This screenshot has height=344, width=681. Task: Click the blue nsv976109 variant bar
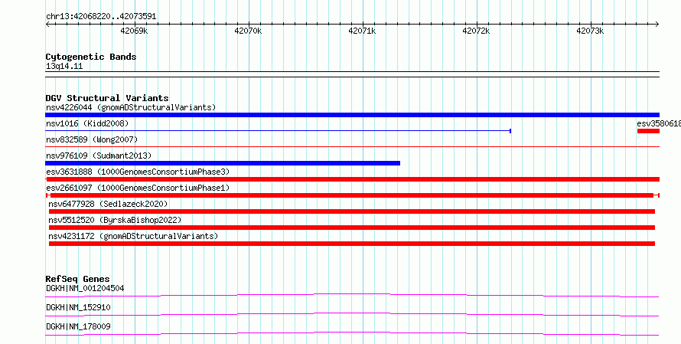(223, 163)
